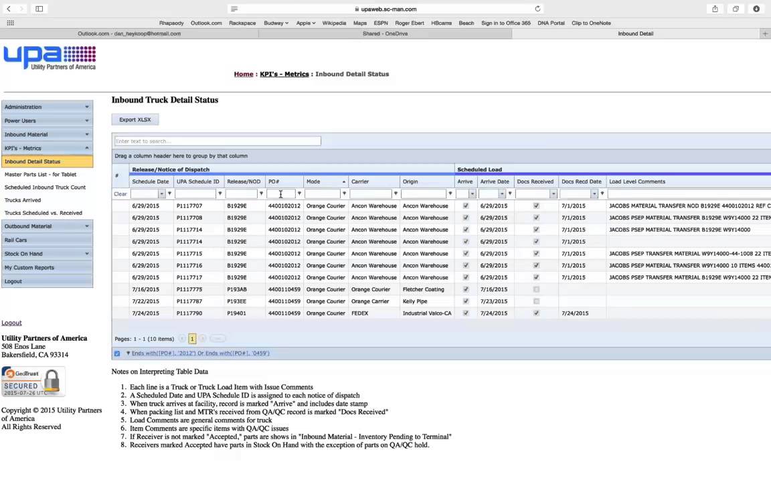The height and width of the screenshot is (482, 771).
Task: Open the Downloads icon in toolbar
Action: click(x=756, y=9)
